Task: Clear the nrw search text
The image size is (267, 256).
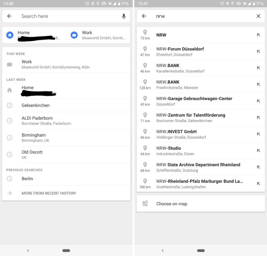Action: [x=259, y=16]
